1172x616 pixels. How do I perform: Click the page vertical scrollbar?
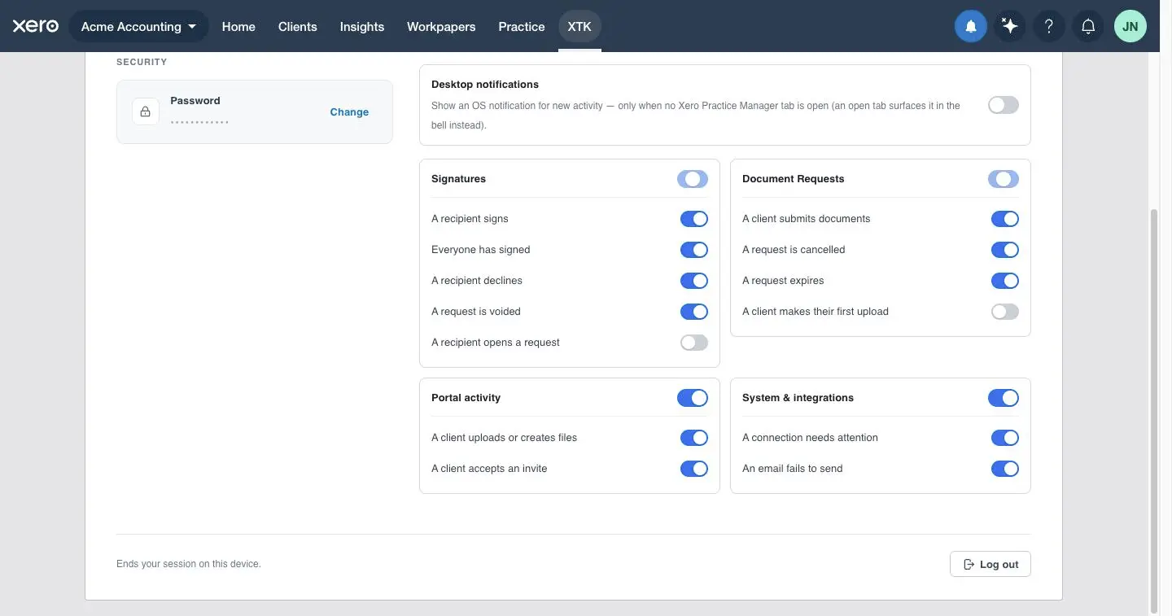point(1153,410)
